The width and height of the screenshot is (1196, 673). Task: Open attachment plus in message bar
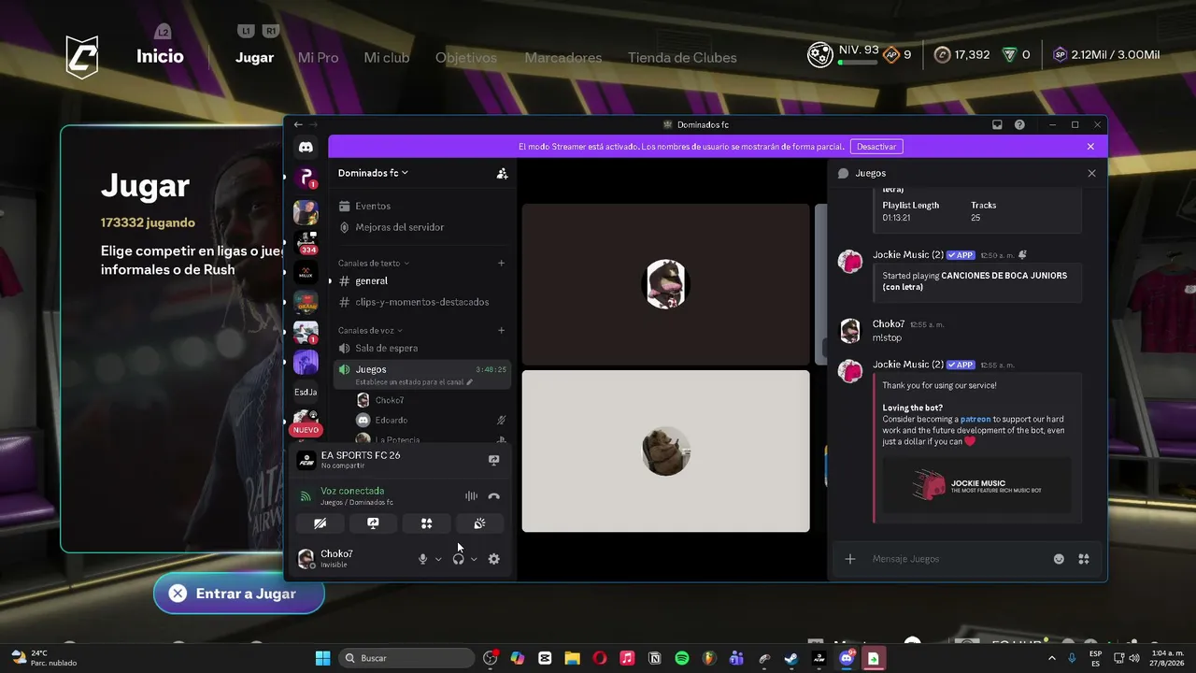coord(850,559)
